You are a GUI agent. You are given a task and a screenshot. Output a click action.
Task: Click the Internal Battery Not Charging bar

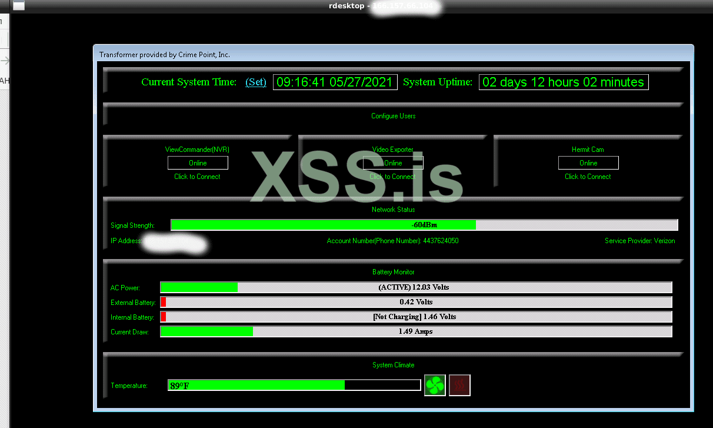click(416, 317)
